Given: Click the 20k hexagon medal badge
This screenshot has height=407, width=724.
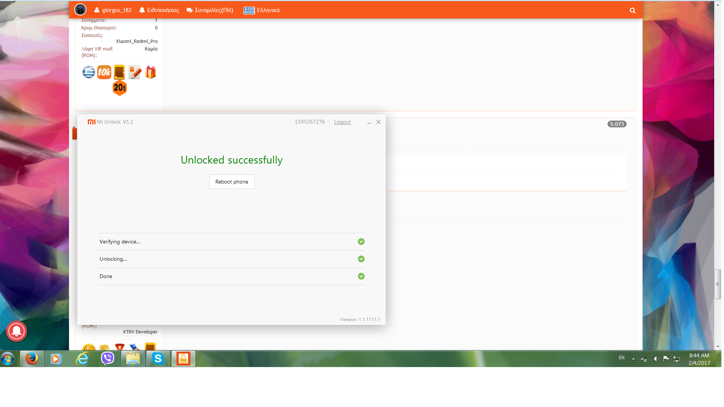Looking at the screenshot, I should pos(120,87).
